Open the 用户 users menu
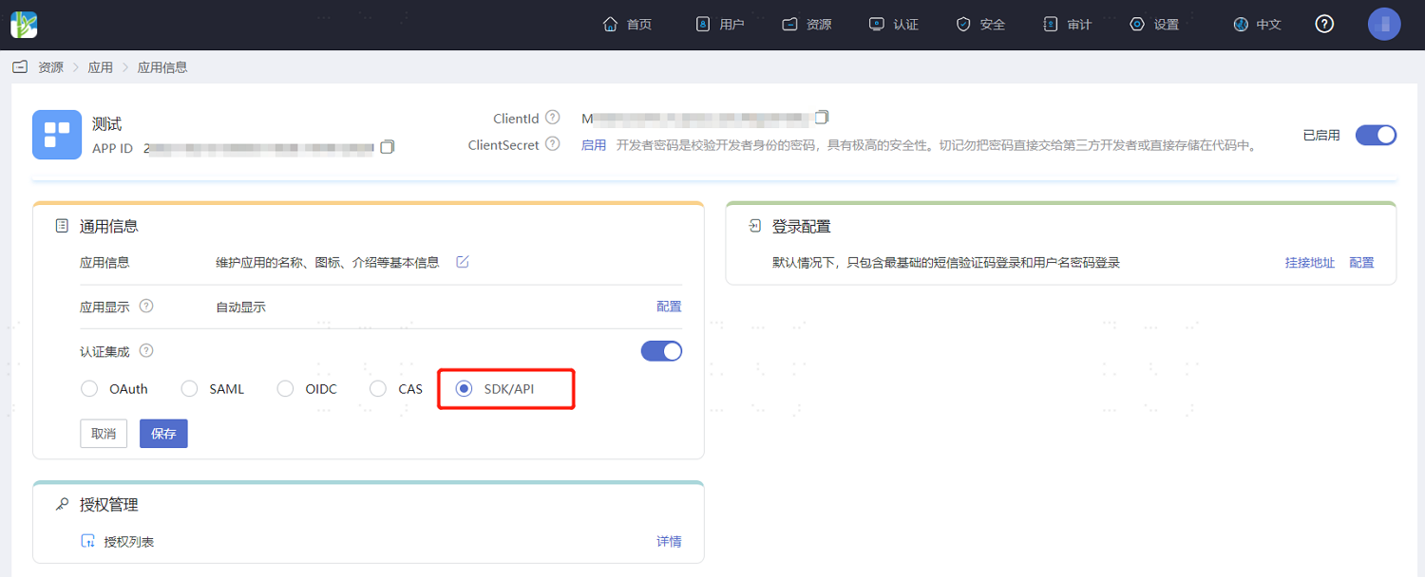The width and height of the screenshot is (1425, 577). pyautogui.click(x=719, y=25)
